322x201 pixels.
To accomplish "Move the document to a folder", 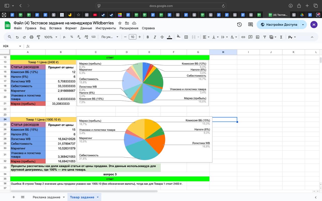I will (x=127, y=23).
